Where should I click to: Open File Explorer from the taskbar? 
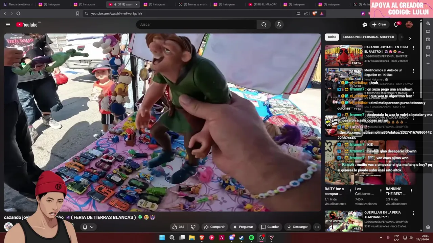(x=192, y=238)
